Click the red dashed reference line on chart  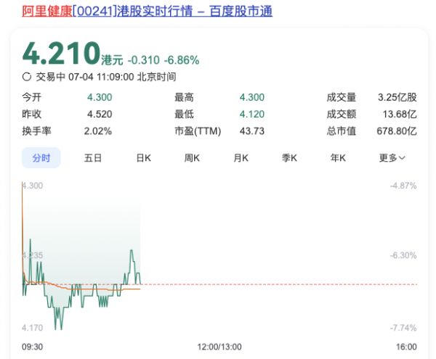[x=291, y=284]
